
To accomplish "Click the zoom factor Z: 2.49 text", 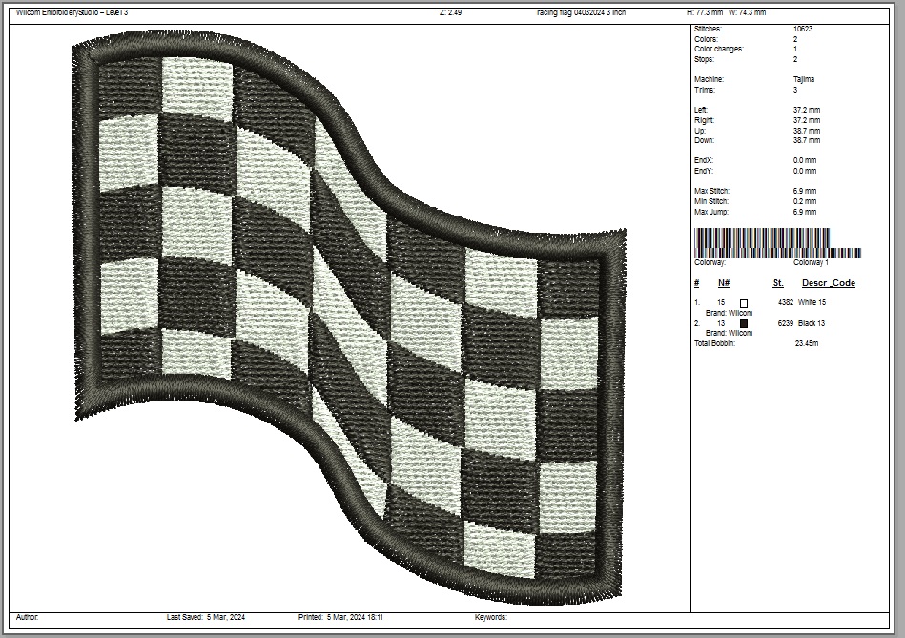I will point(450,13).
